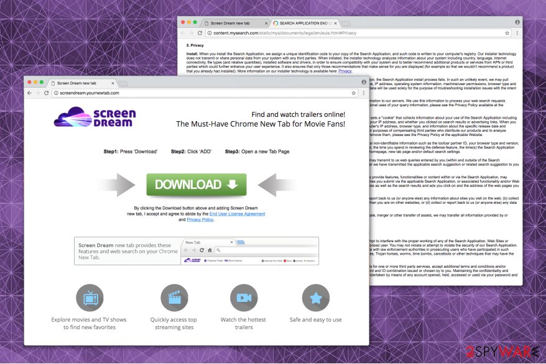Screen dimensions: 546x364
Task: Open the Privacy Policy link under Download
Action: [x=200, y=220]
